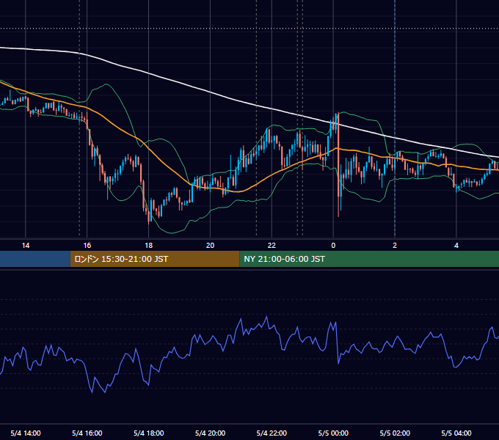Click the blue dashed vertical marker at 2:00
Viewport: 499px width, 440px height.
[395, 118]
